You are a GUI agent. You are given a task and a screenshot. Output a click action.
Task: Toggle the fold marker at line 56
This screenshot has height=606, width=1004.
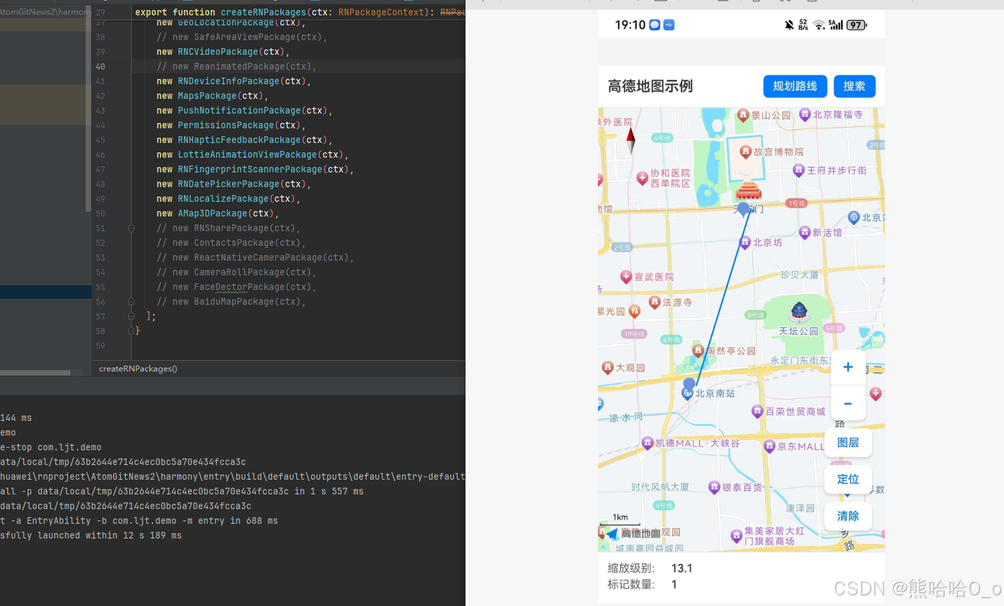click(131, 301)
